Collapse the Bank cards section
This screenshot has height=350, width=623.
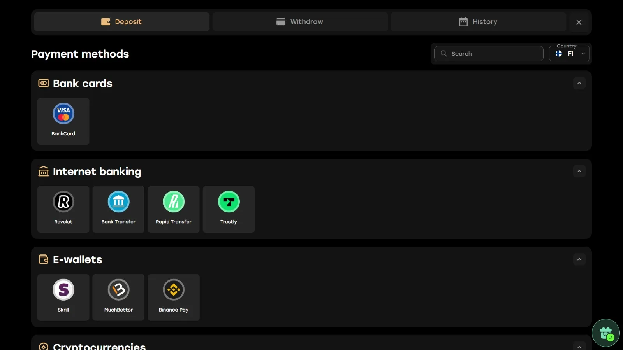[579, 83]
